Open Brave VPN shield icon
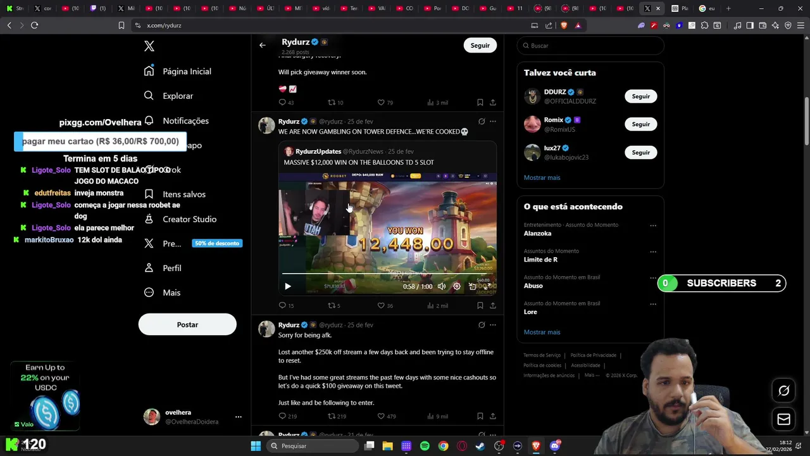The width and height of the screenshot is (810, 456). pos(788,25)
